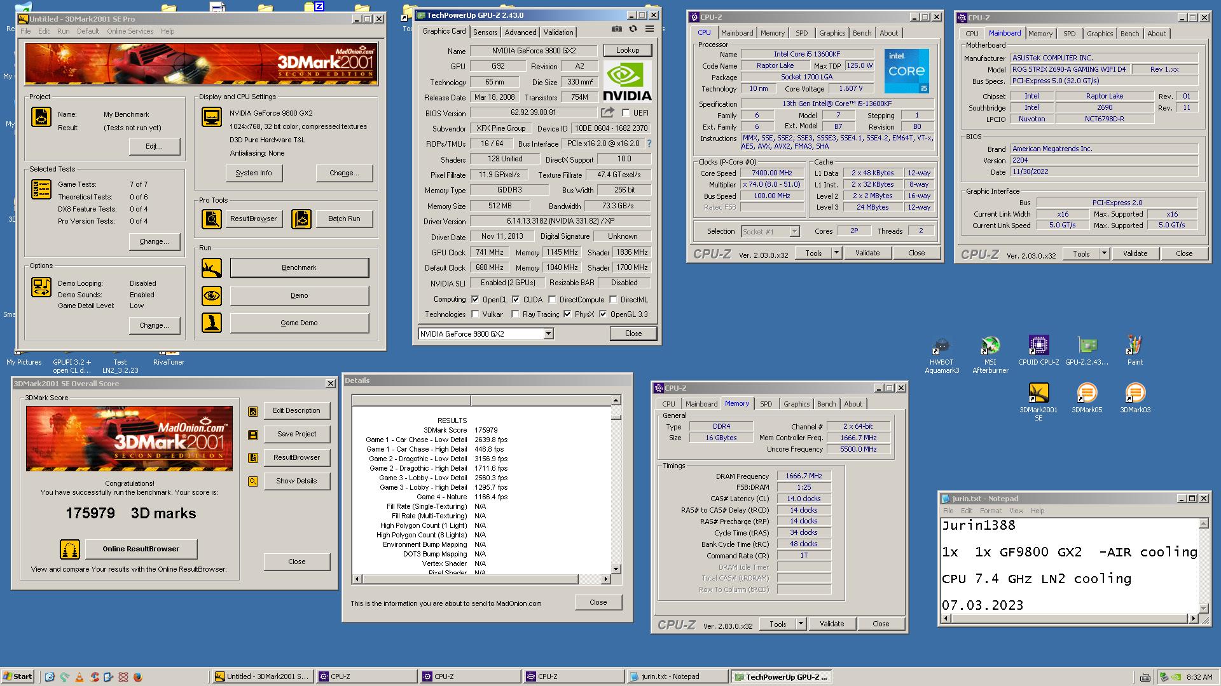Click the Intel Core i5 logo in CPU-Z
Image resolution: width=1221 pixels, height=686 pixels.
(x=907, y=72)
